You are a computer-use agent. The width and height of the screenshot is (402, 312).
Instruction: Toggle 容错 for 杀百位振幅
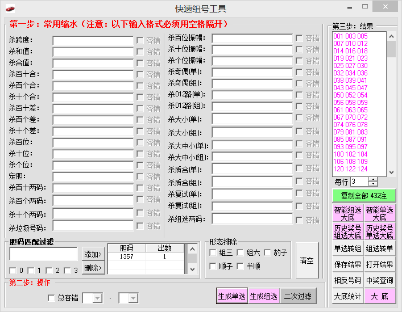[x=299, y=39]
